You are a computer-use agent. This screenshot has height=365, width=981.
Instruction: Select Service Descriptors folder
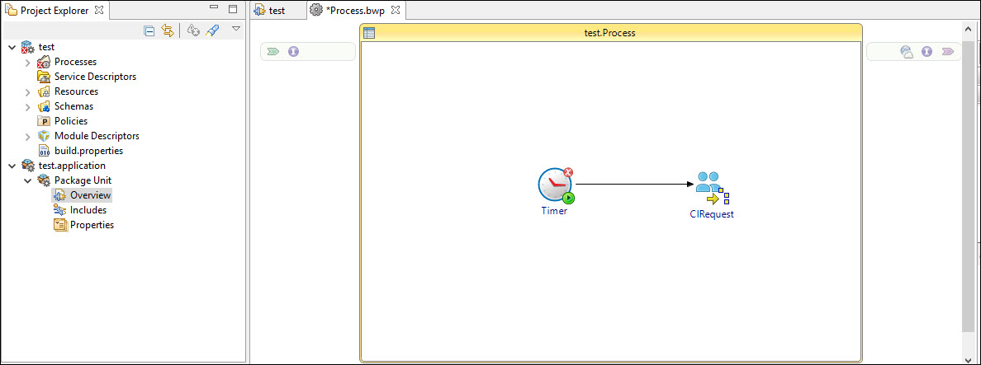click(95, 77)
